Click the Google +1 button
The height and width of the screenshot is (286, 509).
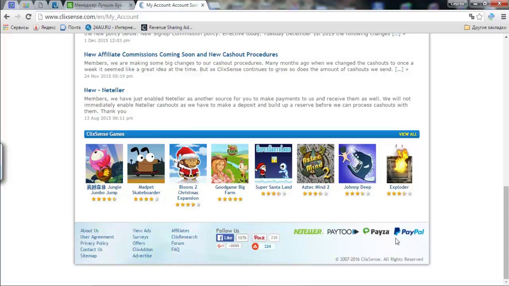(221, 246)
